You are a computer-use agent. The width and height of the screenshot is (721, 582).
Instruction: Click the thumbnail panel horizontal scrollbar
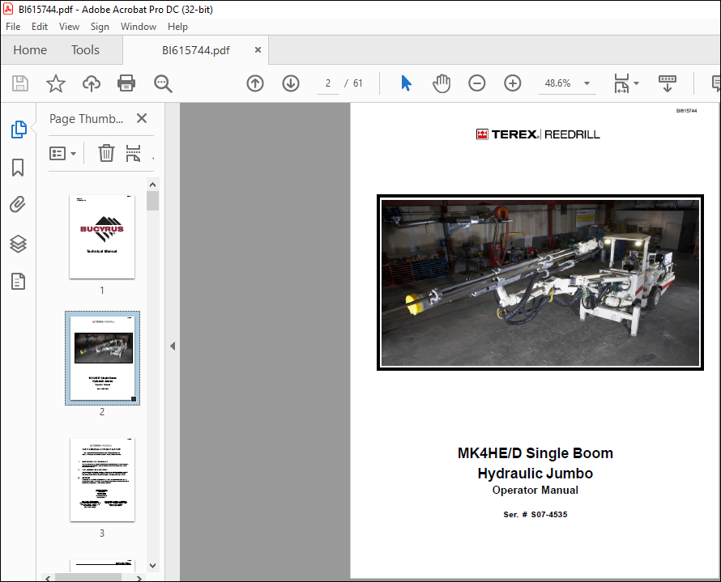click(x=87, y=577)
